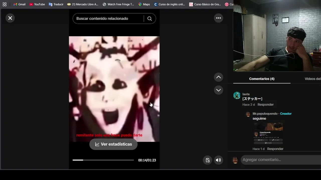Viewport: 321px width, 180px height.
Task: Go to previous video with up arrow
Action: 218,77
